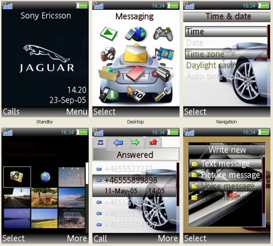Switch to the green arrow Dialled tab
This screenshot has width=273, height=246.
tap(136, 143)
